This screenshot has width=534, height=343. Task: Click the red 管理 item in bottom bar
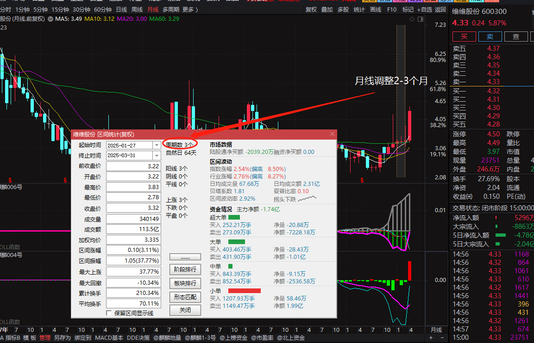[x=45, y=337]
